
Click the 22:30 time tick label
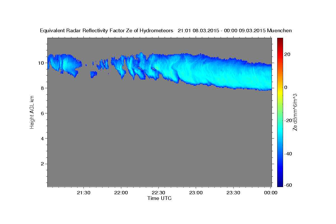point(159,193)
